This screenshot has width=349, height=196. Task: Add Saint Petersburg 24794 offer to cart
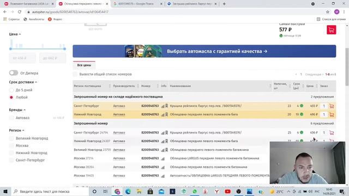click(x=332, y=133)
